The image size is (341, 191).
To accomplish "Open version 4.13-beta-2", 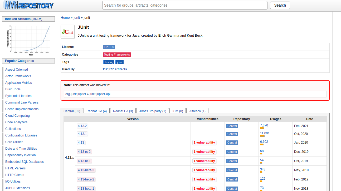I will pos(86,179).
